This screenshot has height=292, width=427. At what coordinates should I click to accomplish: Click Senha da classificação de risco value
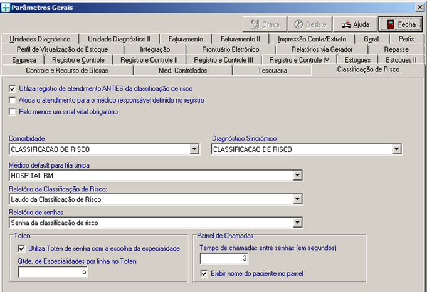pos(55,223)
